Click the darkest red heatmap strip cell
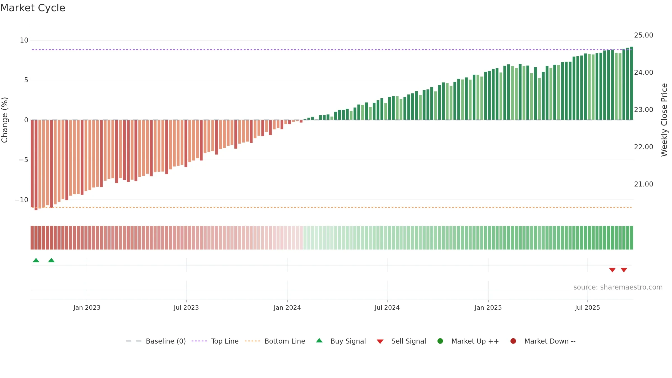This screenshot has height=378, width=672. 32,237
